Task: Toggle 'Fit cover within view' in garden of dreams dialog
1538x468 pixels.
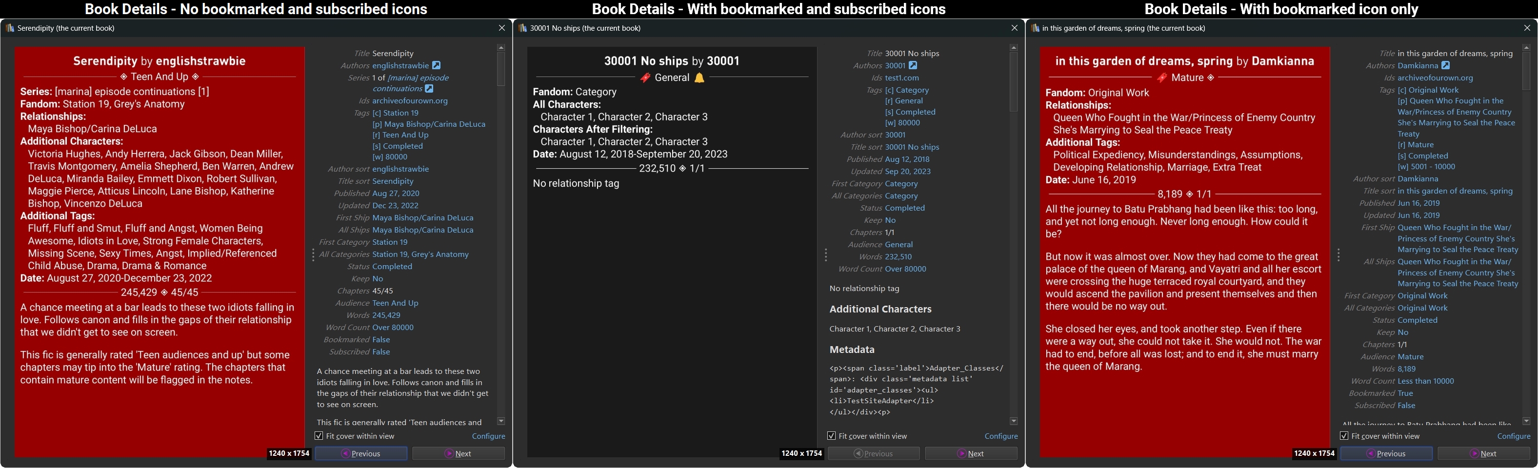Action: click(x=1344, y=436)
